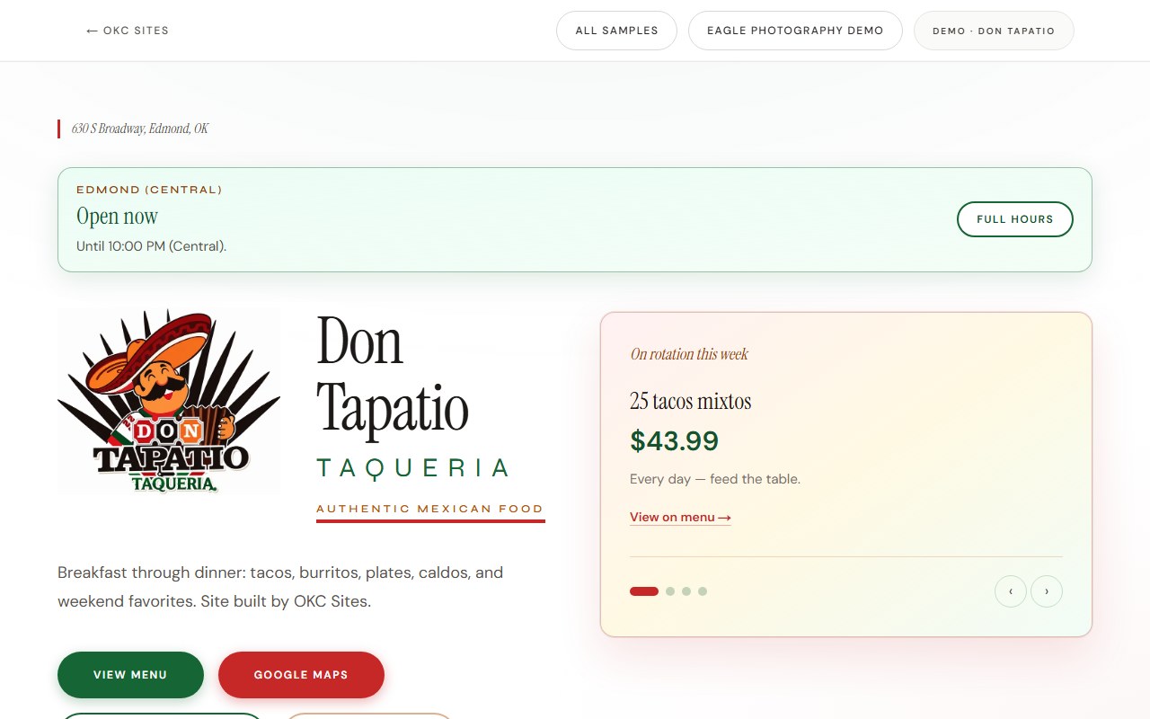Click the 'Edmond (Central)' label

[149, 190]
